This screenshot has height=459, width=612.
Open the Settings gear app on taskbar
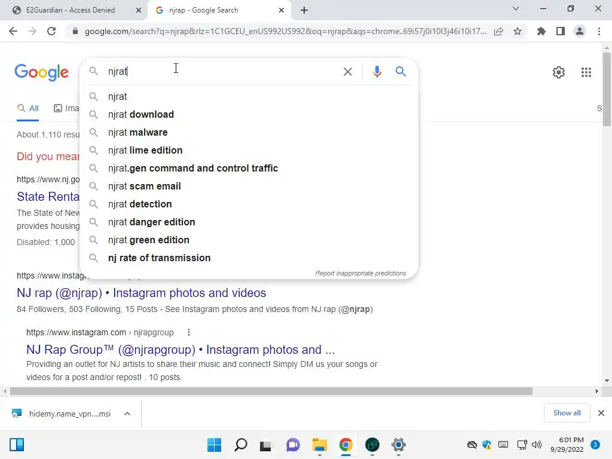click(x=399, y=445)
